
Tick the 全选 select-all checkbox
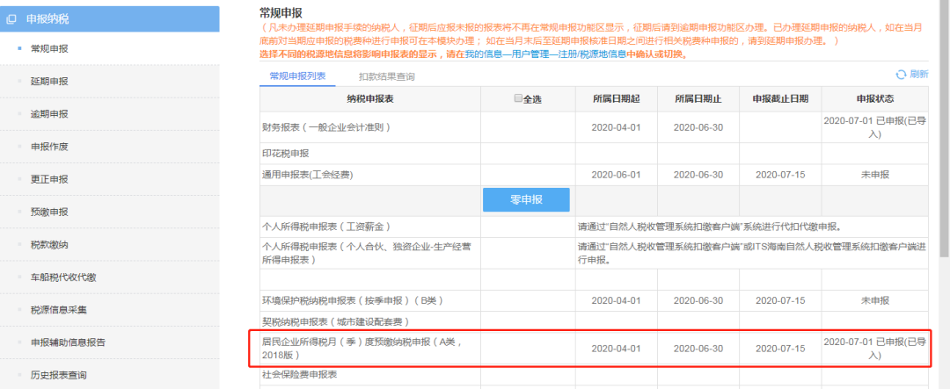pyautogui.click(x=518, y=98)
